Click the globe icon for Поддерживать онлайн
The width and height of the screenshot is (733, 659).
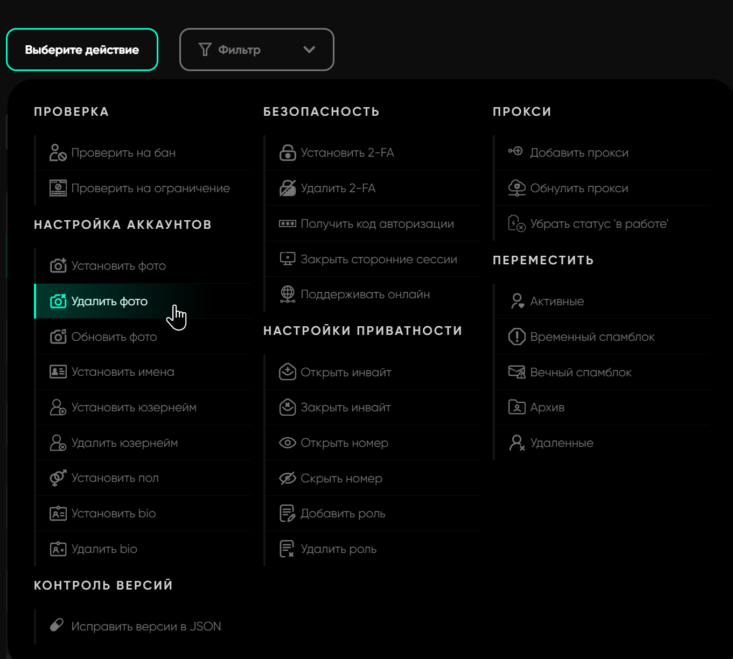[x=288, y=295]
